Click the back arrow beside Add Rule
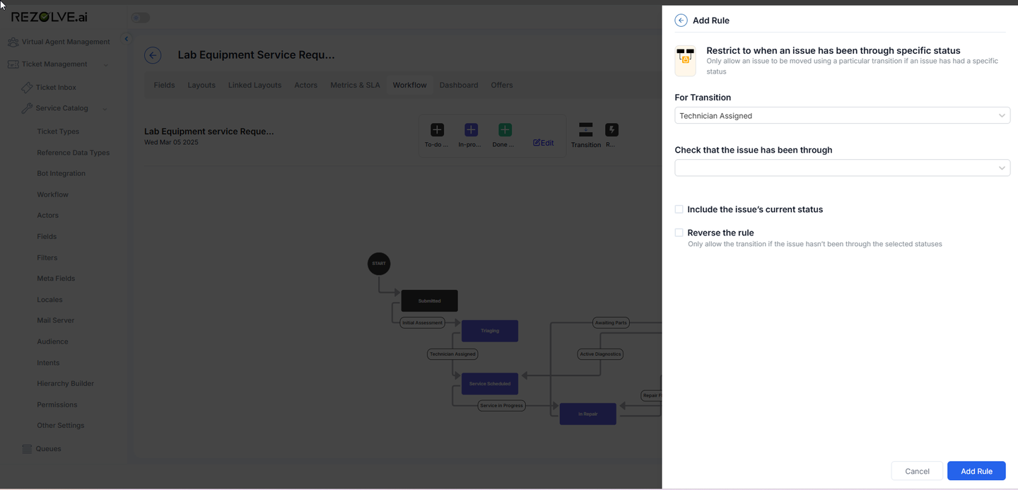This screenshot has width=1018, height=490. pos(681,21)
